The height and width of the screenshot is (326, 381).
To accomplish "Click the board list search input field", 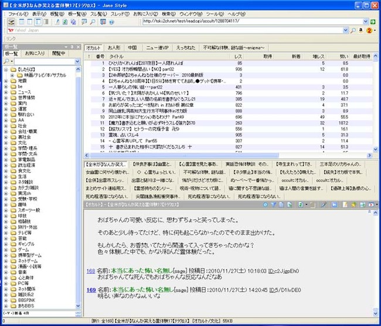I will (45, 61).
